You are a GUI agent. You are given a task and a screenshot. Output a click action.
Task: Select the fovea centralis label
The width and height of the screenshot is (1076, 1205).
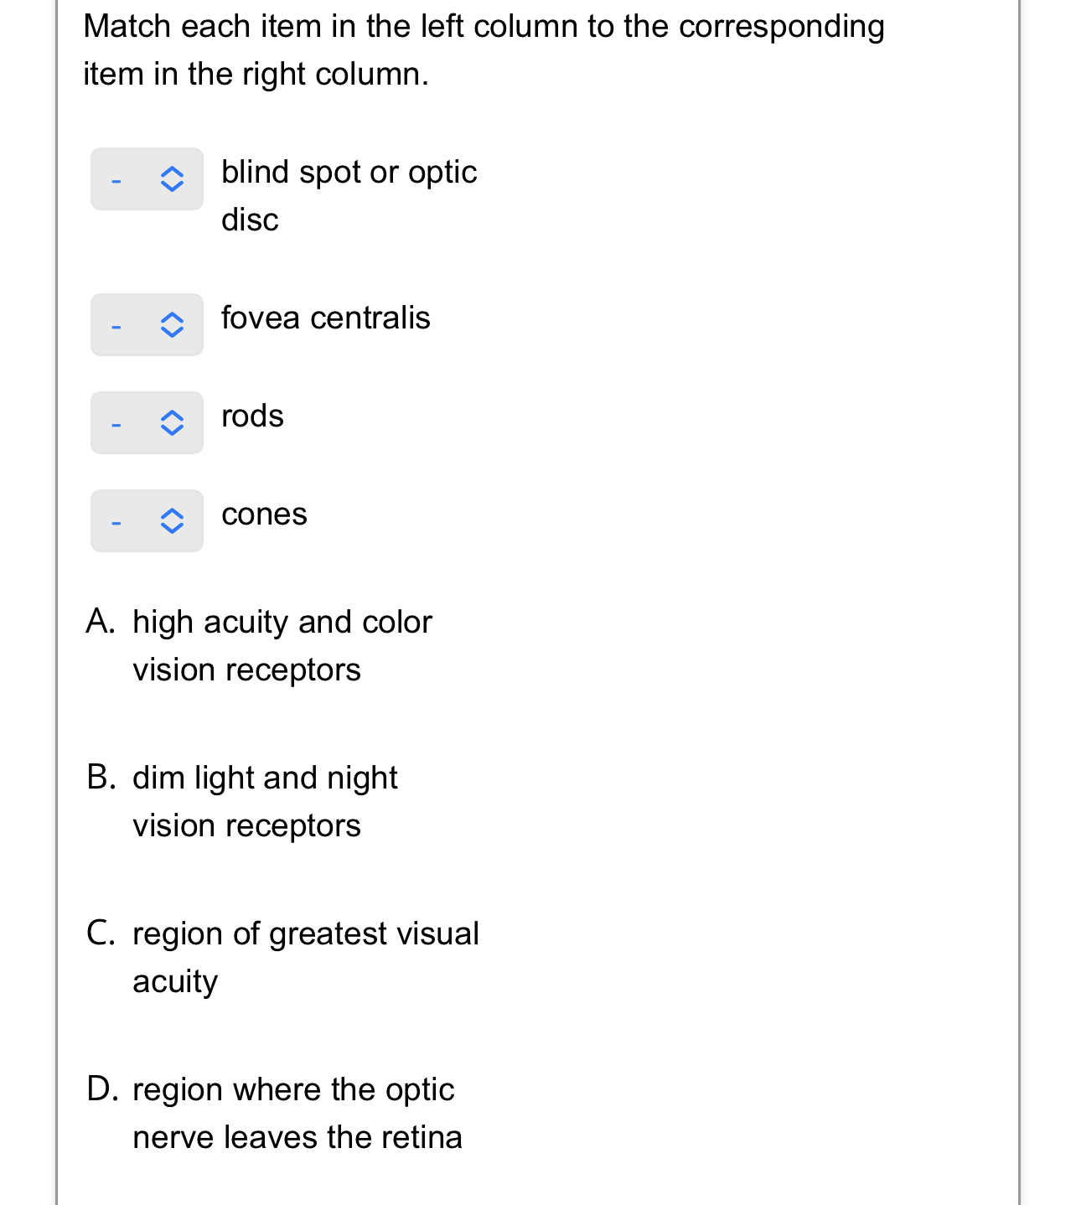point(326,318)
